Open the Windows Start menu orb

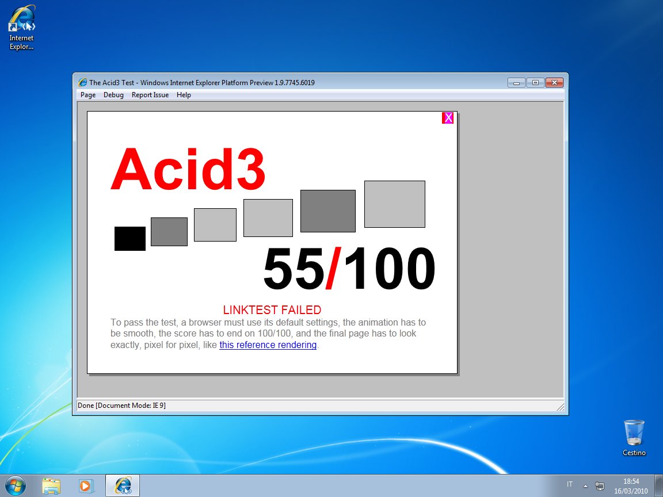[x=15, y=485]
